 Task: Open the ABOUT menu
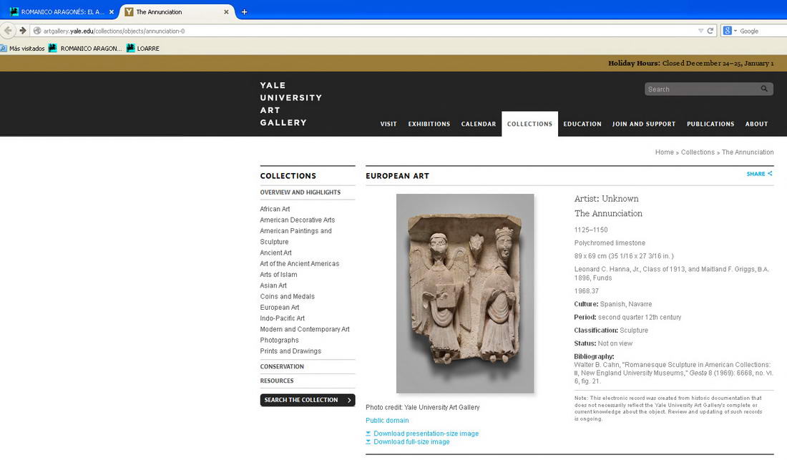pyautogui.click(x=756, y=124)
